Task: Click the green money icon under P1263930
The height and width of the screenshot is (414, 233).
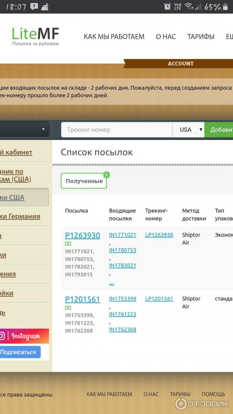Action: 68,244
